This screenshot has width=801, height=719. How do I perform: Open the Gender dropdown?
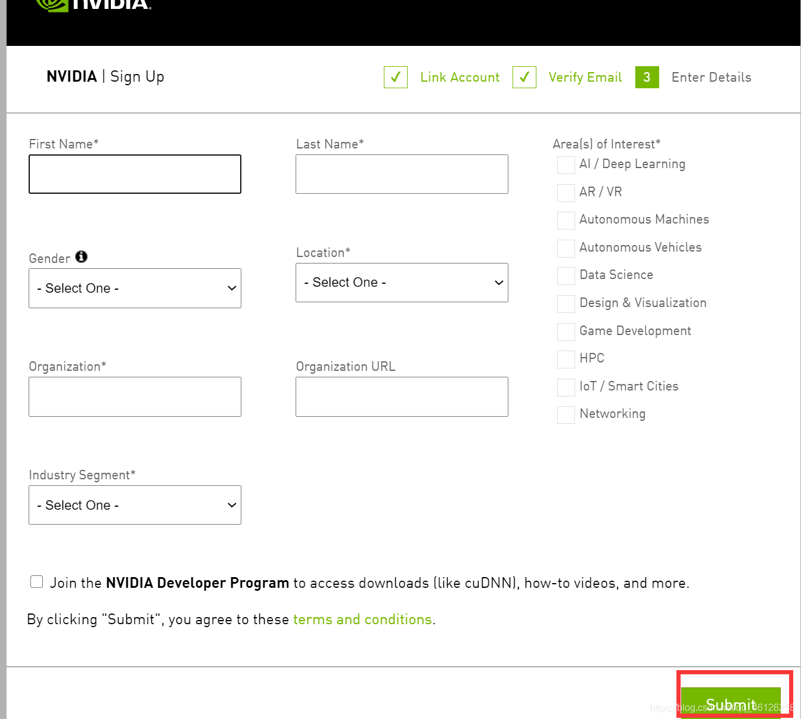click(135, 288)
